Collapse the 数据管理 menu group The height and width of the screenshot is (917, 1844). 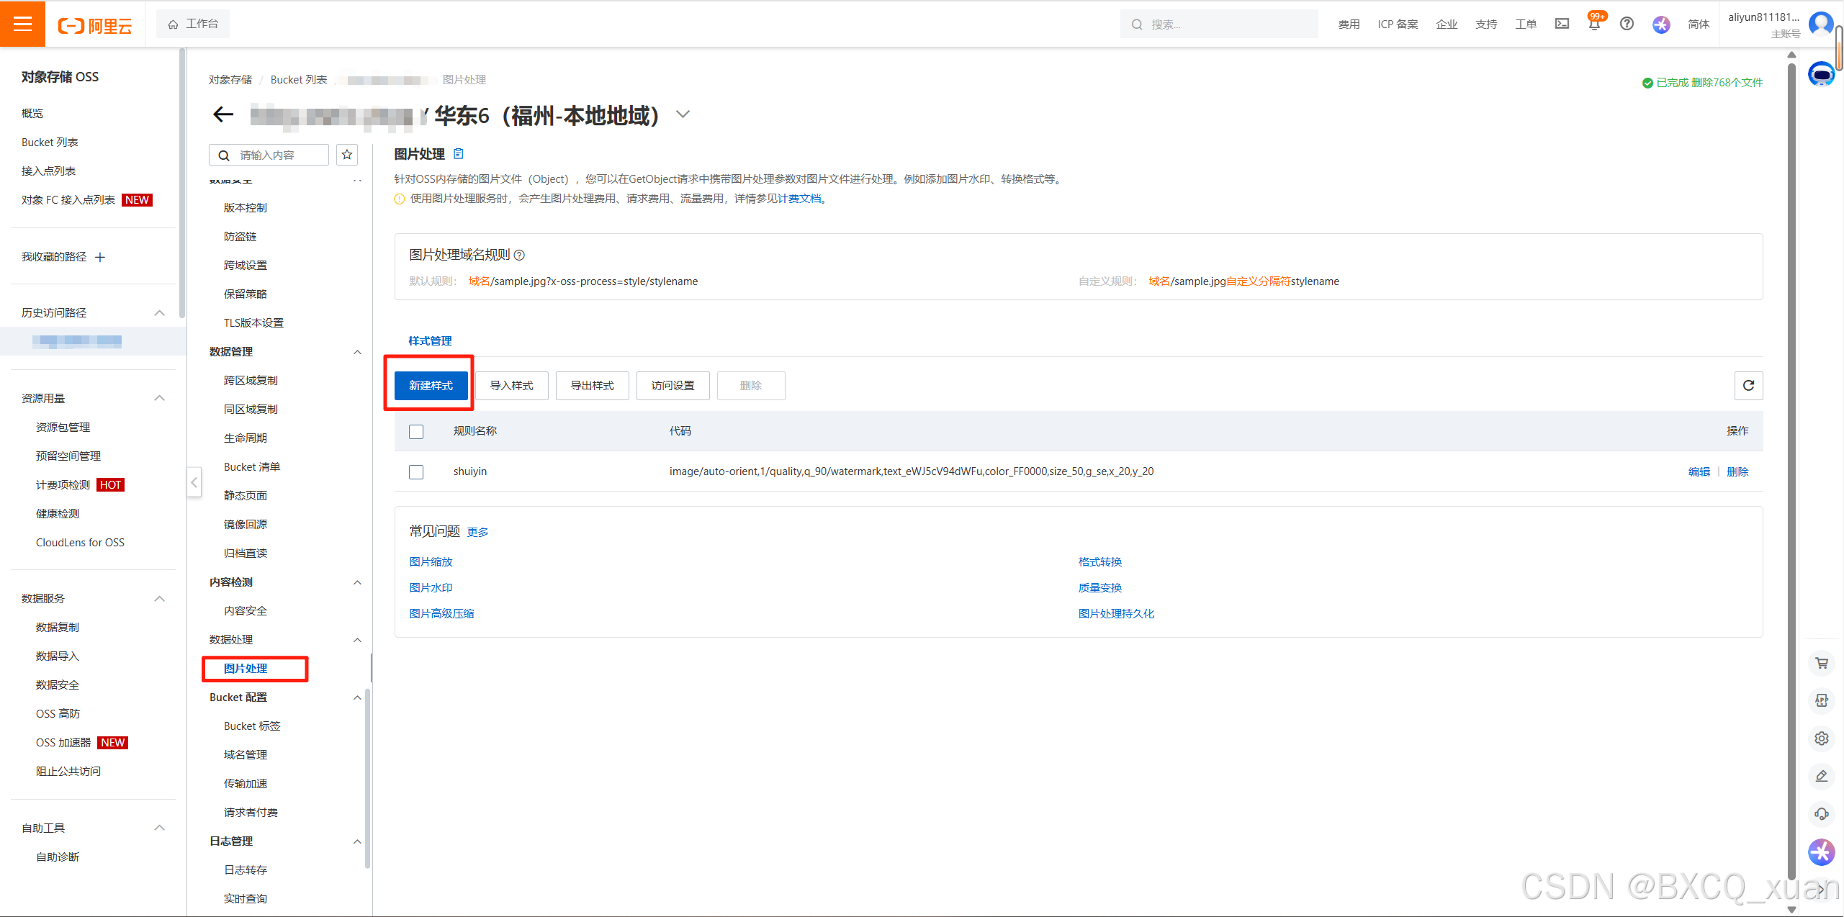tap(357, 352)
